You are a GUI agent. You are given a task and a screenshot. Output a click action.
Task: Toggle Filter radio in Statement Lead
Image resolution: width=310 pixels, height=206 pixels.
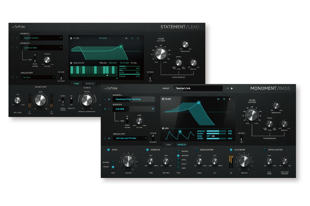[71, 38]
